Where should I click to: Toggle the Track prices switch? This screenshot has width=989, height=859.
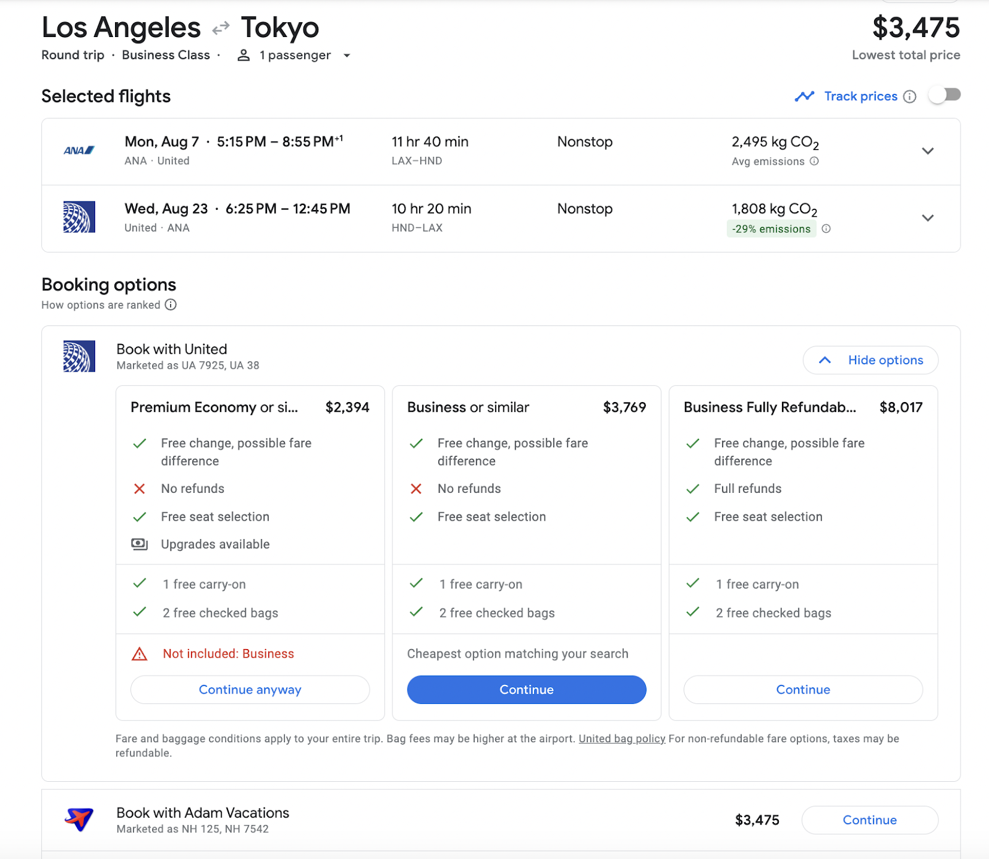pos(945,95)
